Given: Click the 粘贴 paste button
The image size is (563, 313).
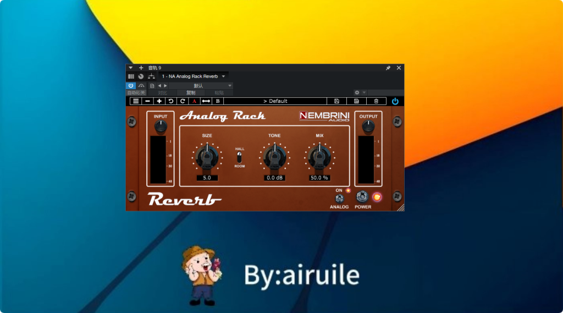Looking at the screenshot, I should 219,93.
